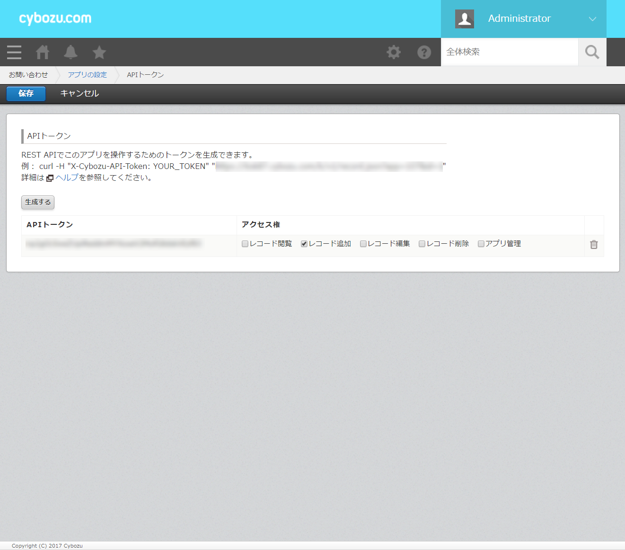
Task: Enable the レコード編集 permission checkbox
Action: pyautogui.click(x=363, y=244)
